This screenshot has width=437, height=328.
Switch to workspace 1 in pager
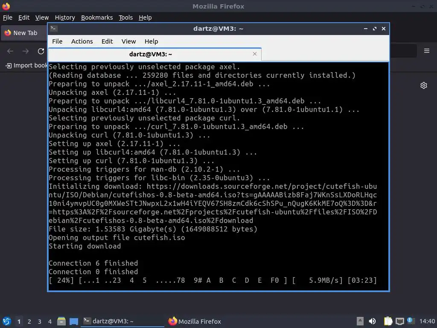(x=19, y=322)
